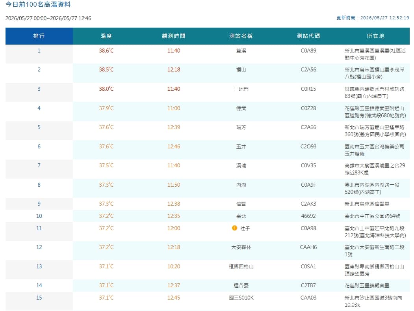Viewport: 414px width, 311px height.
Task: Click station code C2AK3
Action: click(x=308, y=204)
